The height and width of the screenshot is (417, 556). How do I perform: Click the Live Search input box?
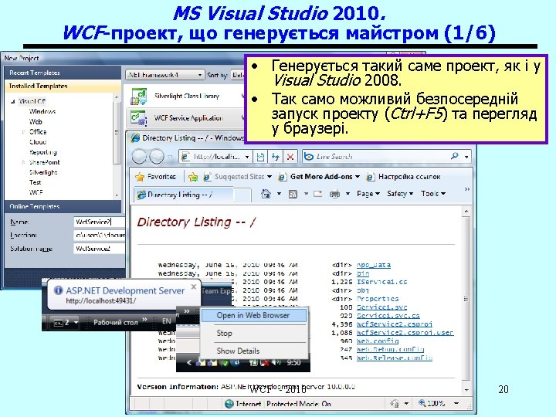tap(381, 156)
